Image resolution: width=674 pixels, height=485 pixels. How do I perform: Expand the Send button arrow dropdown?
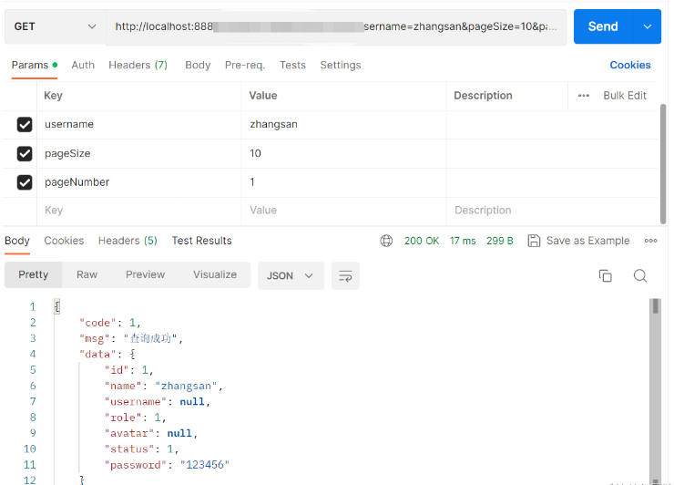tap(648, 26)
